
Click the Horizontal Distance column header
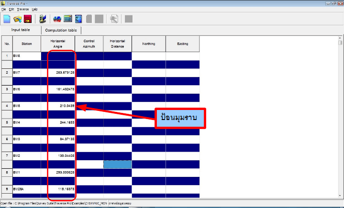117,44
